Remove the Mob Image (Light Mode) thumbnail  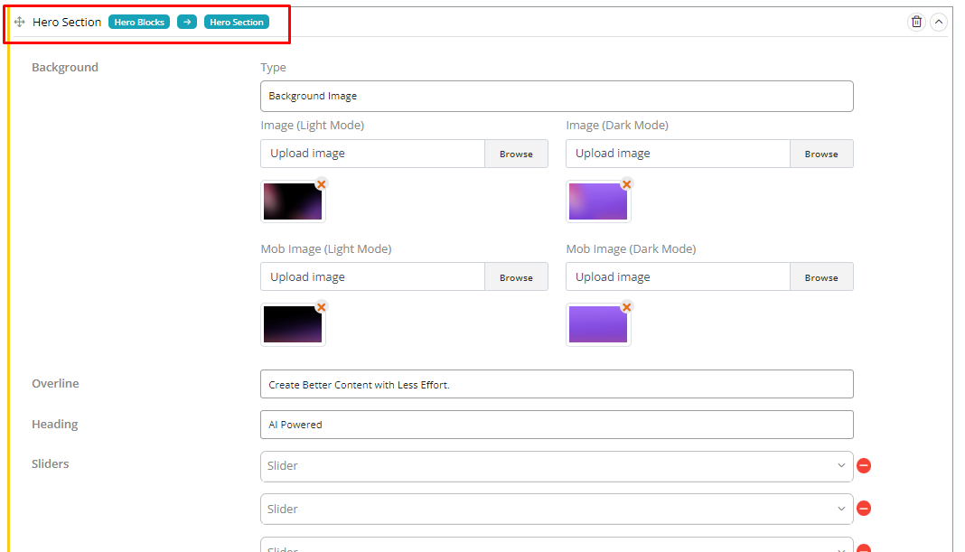click(321, 307)
